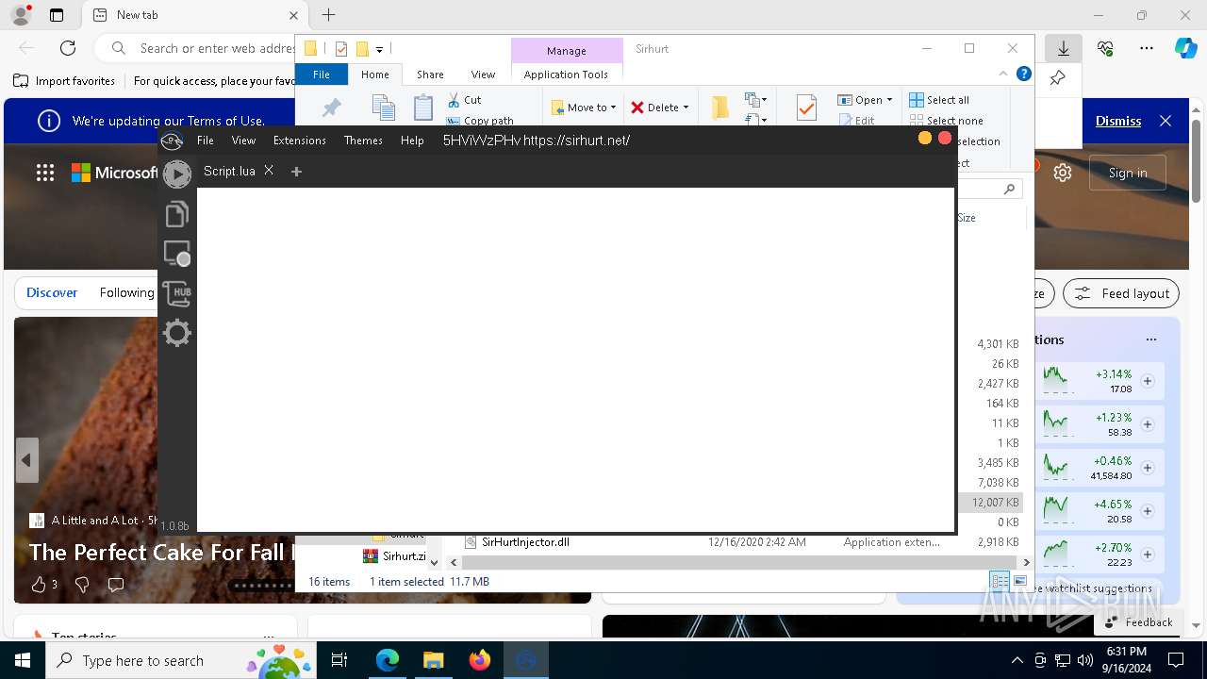Image resolution: width=1207 pixels, height=679 pixels.
Task: Click the attach monitor icon in SirHurt sidebar
Action: [x=176, y=254]
